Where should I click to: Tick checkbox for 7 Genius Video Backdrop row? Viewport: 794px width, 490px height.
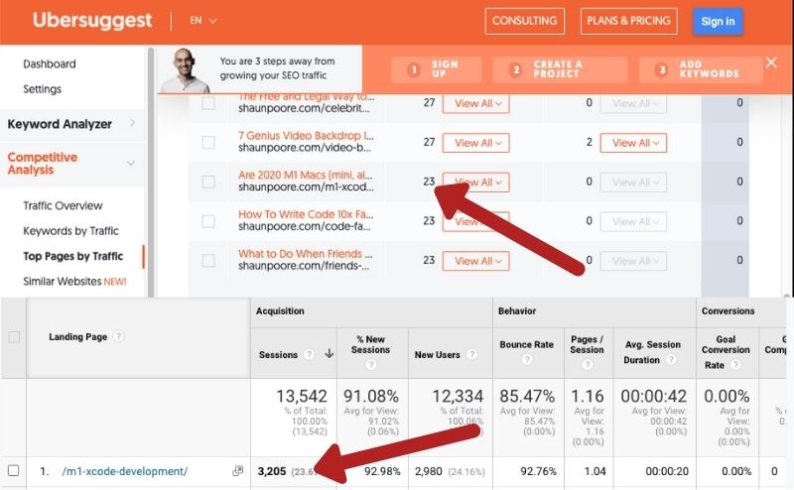(208, 142)
